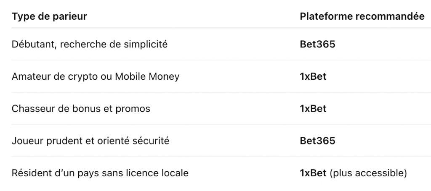The width and height of the screenshot is (431, 191).
Task: Select 'Résident d'un pays sans licence locale' cell
Action: click(x=100, y=173)
